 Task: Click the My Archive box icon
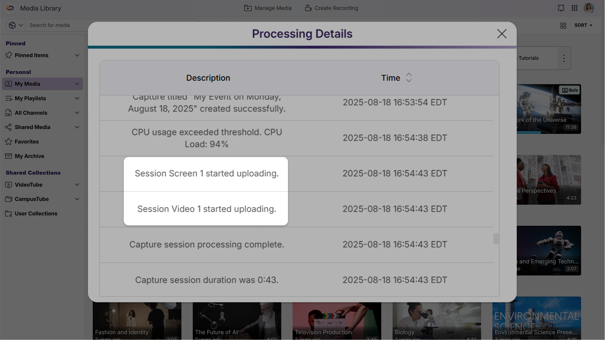tap(9, 156)
